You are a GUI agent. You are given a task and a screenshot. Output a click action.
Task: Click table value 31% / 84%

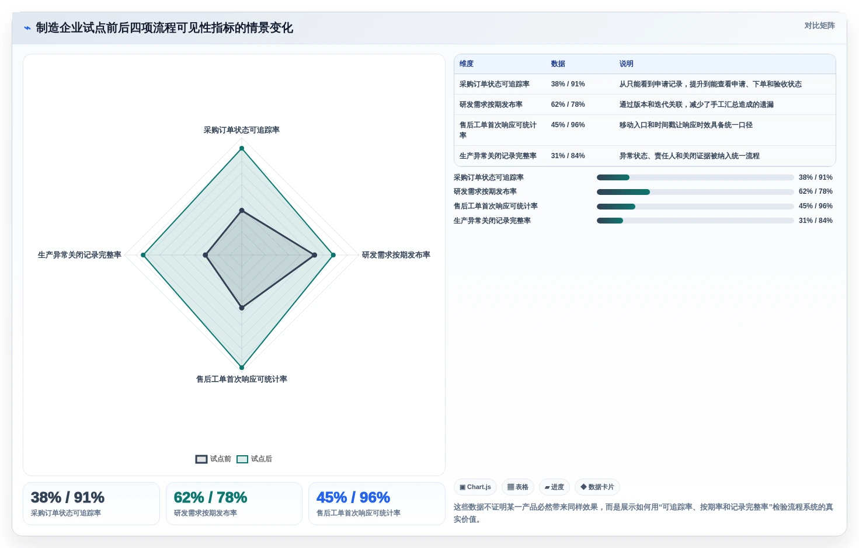click(568, 156)
